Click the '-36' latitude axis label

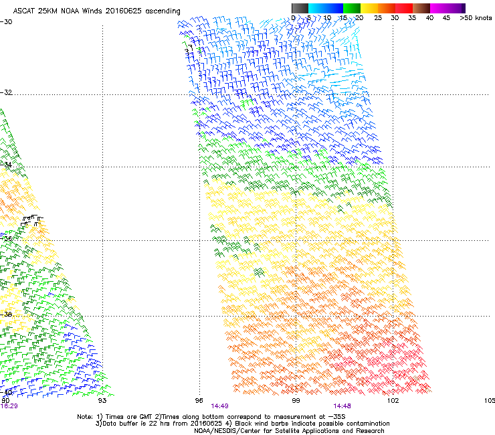pos(6,239)
